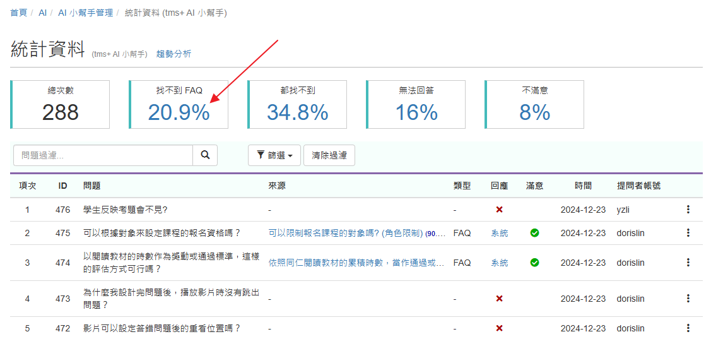Image resolution: width=711 pixels, height=339 pixels.
Task: Open the three-dot menu for ID 472
Action: point(688,328)
